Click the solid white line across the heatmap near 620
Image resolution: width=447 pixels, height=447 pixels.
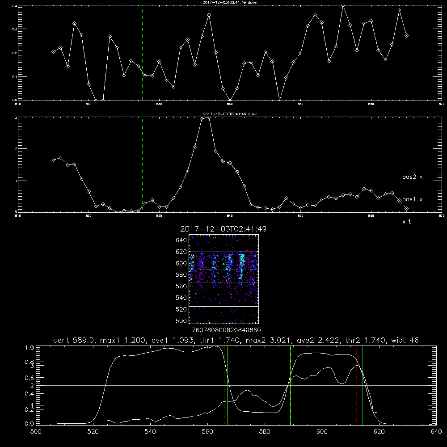click(x=223, y=252)
